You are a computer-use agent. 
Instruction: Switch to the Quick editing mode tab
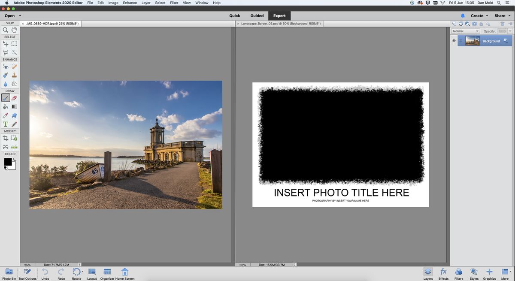(x=234, y=15)
